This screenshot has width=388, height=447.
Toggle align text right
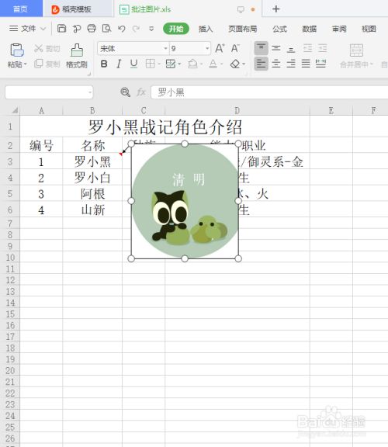tap(291, 64)
